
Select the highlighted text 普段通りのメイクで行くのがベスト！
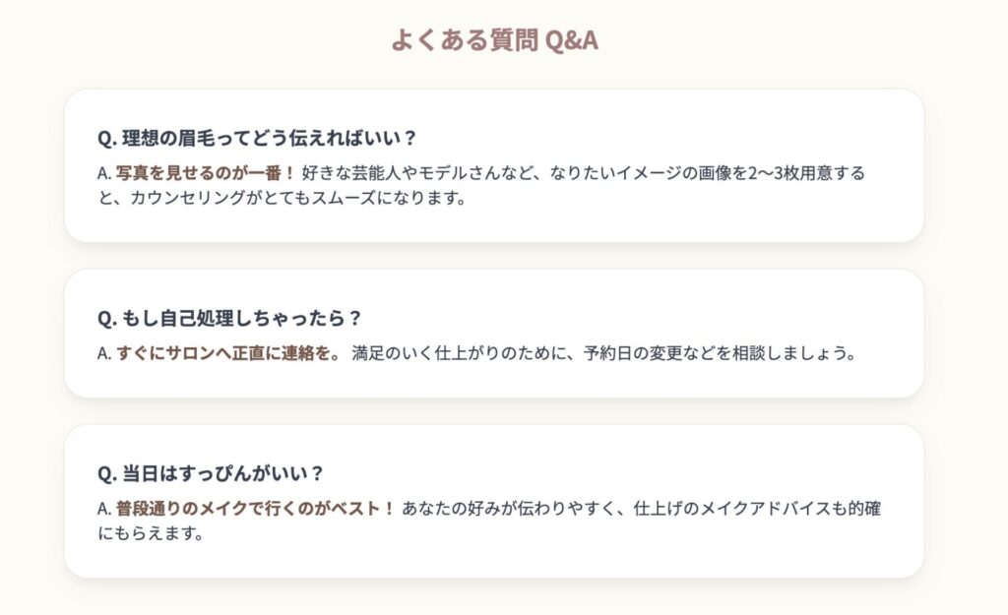(255, 509)
